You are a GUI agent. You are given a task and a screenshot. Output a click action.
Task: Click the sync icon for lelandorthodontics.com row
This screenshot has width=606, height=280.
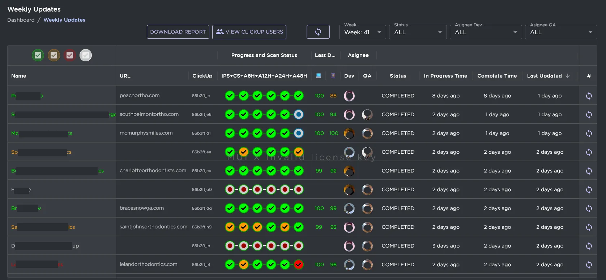pyautogui.click(x=589, y=264)
